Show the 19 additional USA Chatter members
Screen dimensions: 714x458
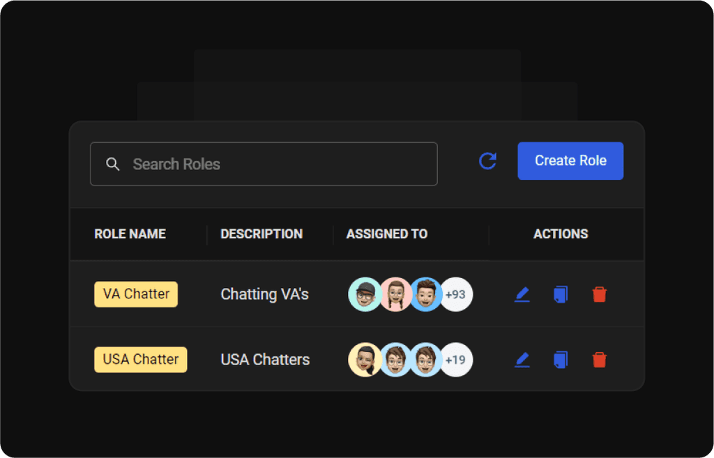[456, 360]
